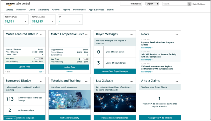This screenshot has height=121, width=211.
Task: Open Sponsored Display card options menu
Action: point(41,81)
